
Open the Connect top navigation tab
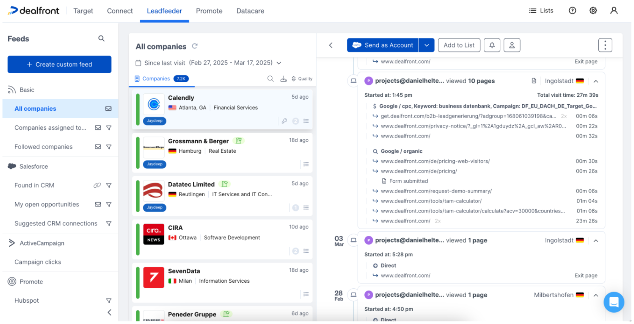pyautogui.click(x=120, y=11)
